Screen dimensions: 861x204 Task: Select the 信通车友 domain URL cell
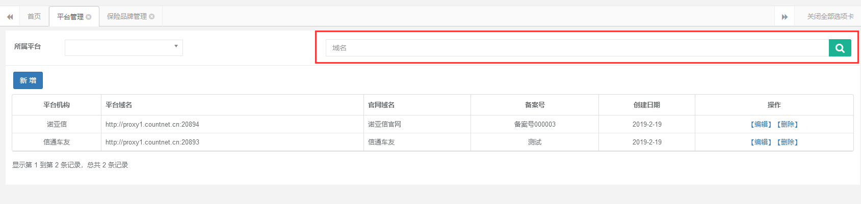point(152,142)
